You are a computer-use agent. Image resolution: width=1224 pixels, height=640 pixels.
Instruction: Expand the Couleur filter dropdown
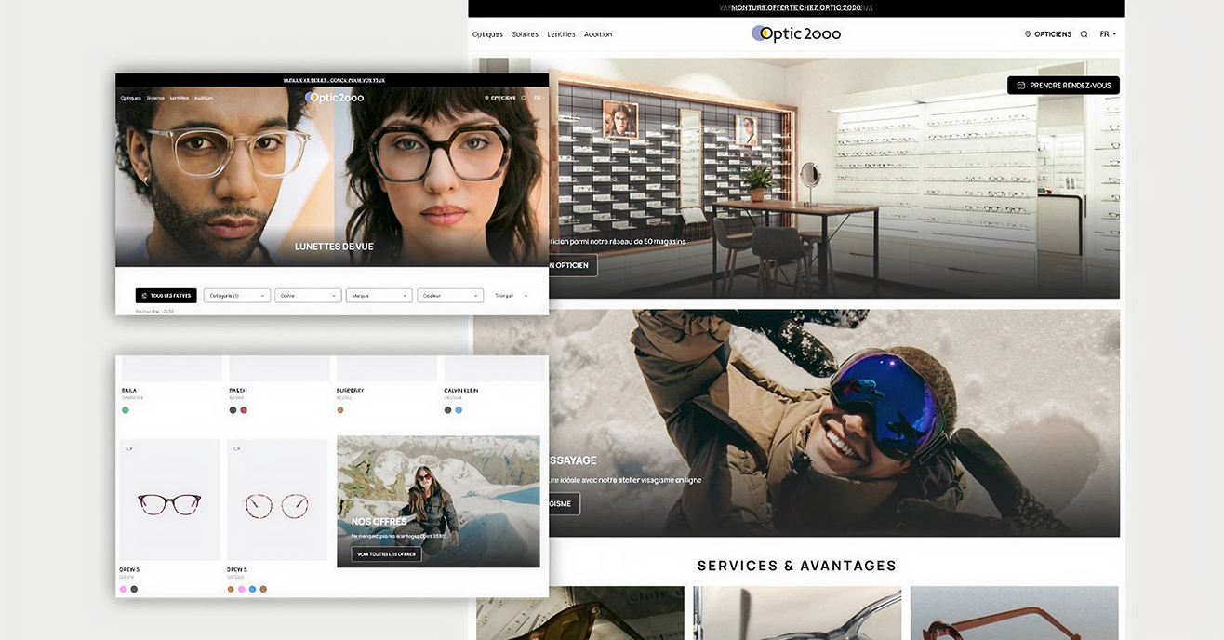tap(450, 296)
